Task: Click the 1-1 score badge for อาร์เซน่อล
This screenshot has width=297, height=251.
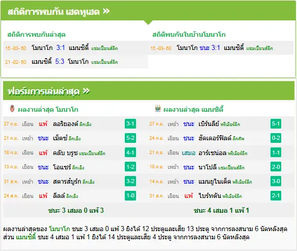Action: 276,153
